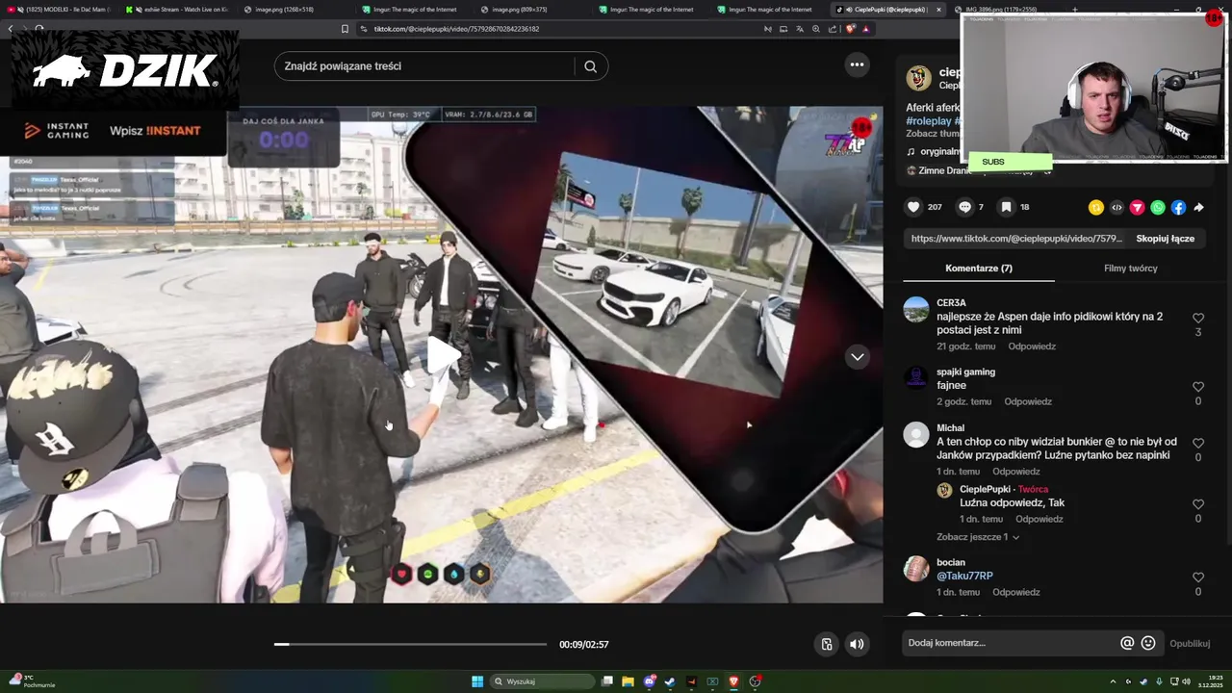This screenshot has width=1232, height=693.
Task: Click the tiktok.com address bar URL
Action: pyautogui.click(x=456, y=29)
